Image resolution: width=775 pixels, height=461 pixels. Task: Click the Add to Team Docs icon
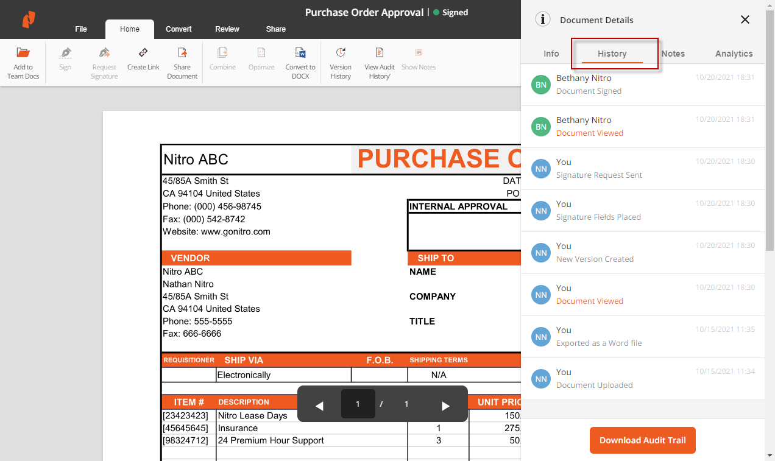tap(23, 53)
